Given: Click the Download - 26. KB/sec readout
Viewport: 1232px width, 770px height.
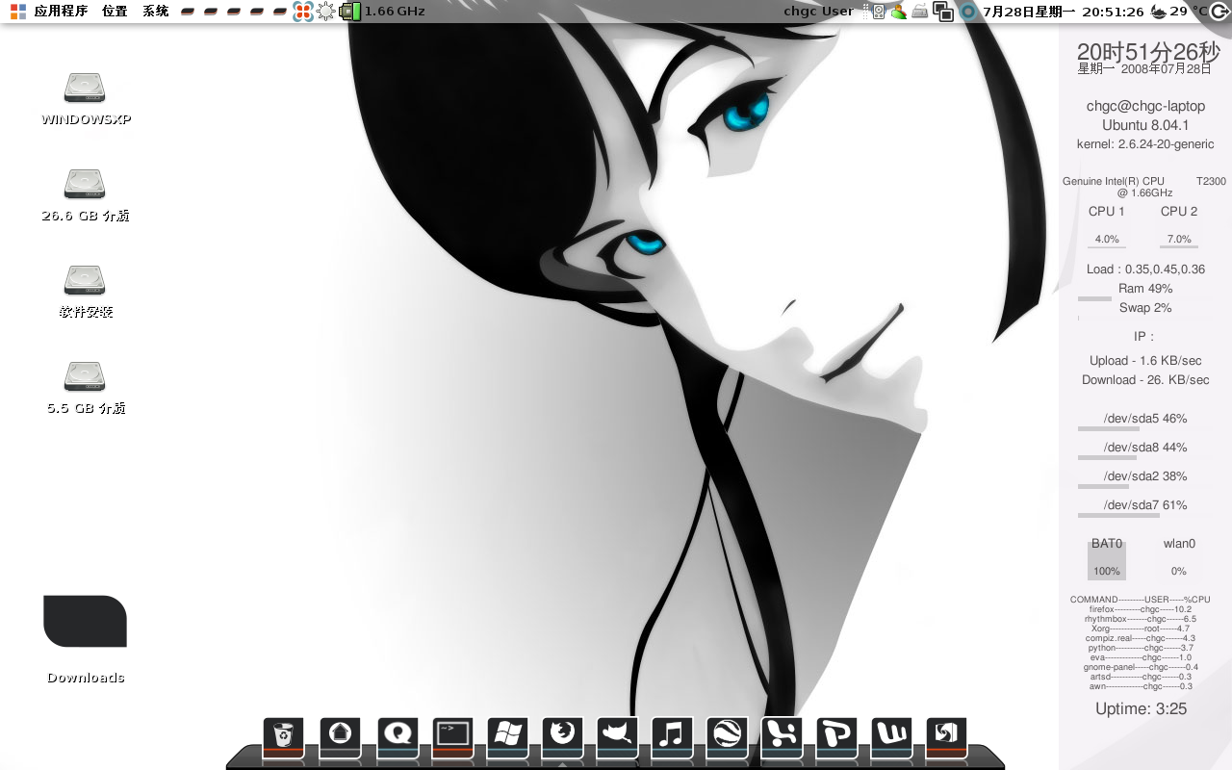Looking at the screenshot, I should pos(1145,380).
